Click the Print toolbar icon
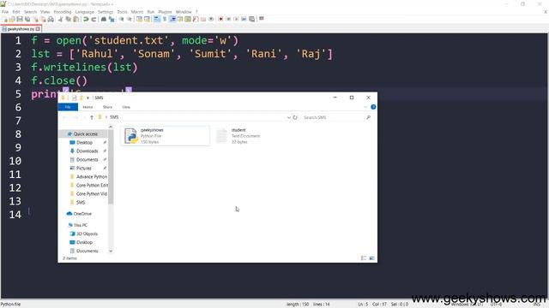549x308 pixels. point(51,19)
